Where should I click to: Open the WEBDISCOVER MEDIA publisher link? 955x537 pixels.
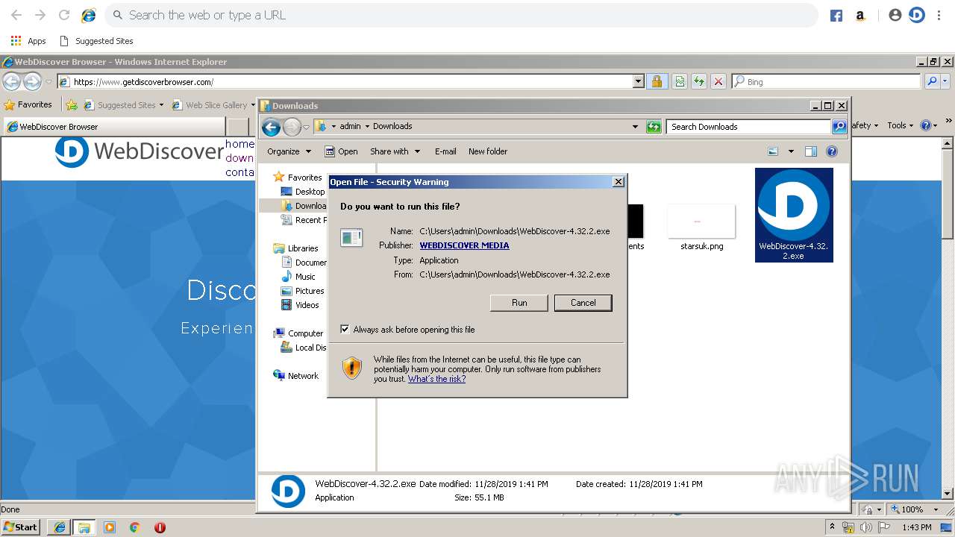pos(464,245)
